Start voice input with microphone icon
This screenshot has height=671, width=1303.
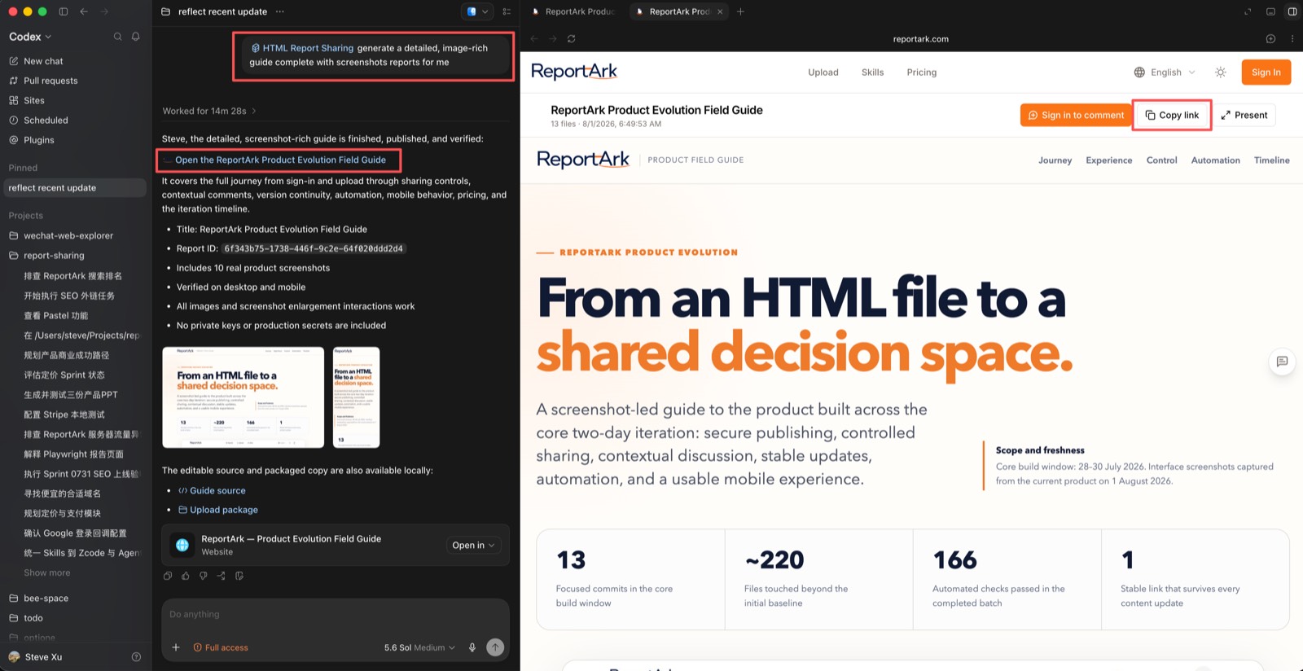472,647
